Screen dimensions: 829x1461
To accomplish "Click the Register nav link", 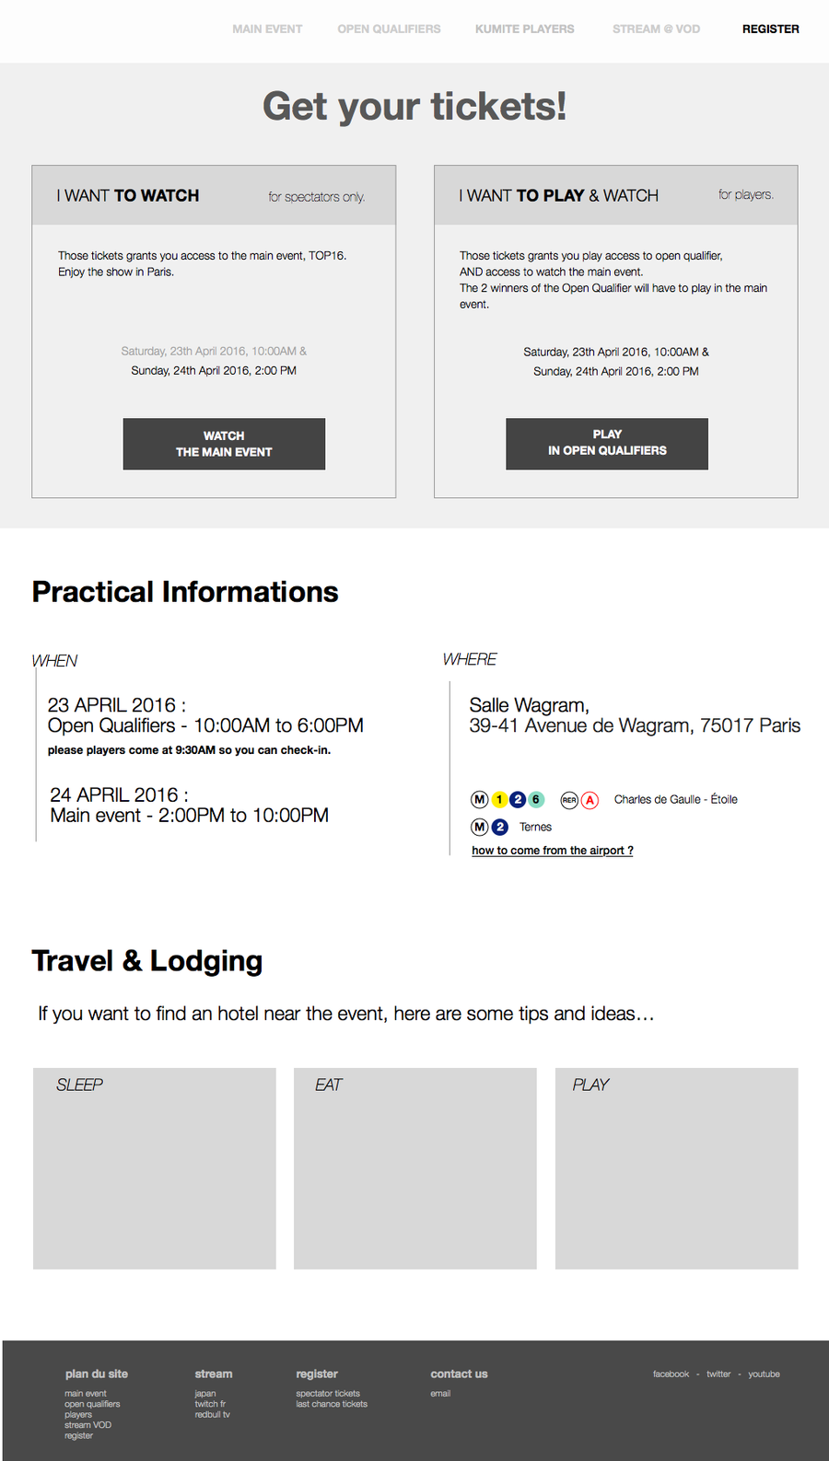I will click(x=770, y=29).
